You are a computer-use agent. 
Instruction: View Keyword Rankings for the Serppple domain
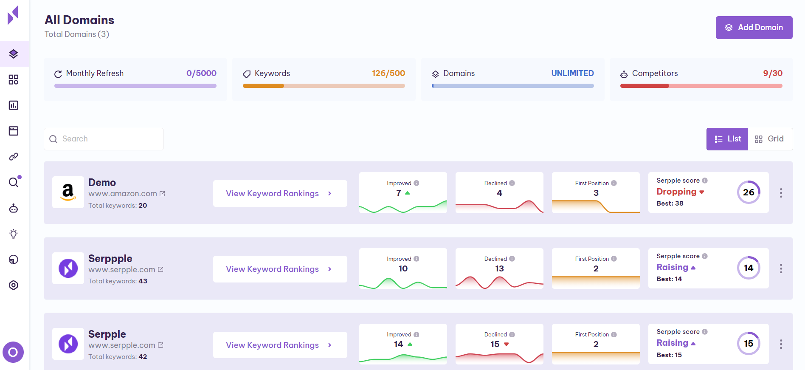[x=280, y=269]
